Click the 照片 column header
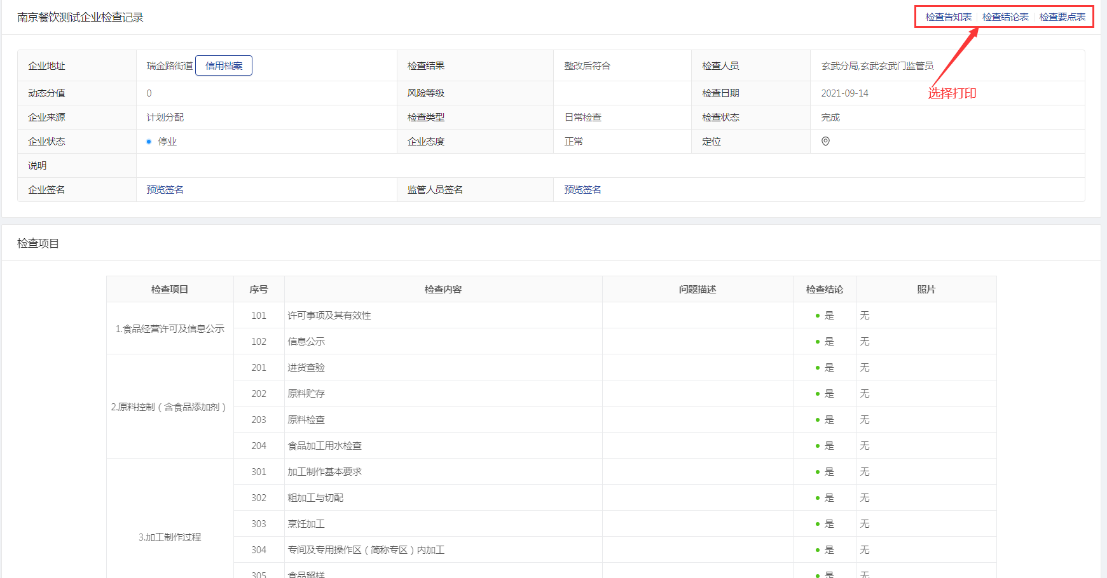The height and width of the screenshot is (578, 1107). click(926, 289)
